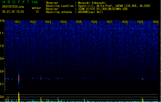Click the 1528 time axis marker

coord(125,22)
